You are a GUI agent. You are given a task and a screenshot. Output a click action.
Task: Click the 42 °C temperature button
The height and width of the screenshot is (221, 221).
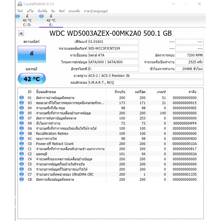[x=31, y=79]
